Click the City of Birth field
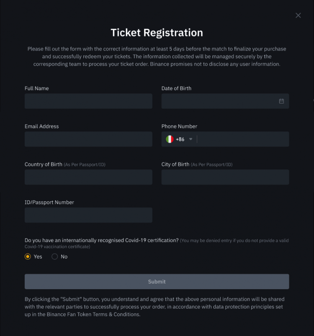This screenshot has width=314, height=336. click(x=225, y=177)
